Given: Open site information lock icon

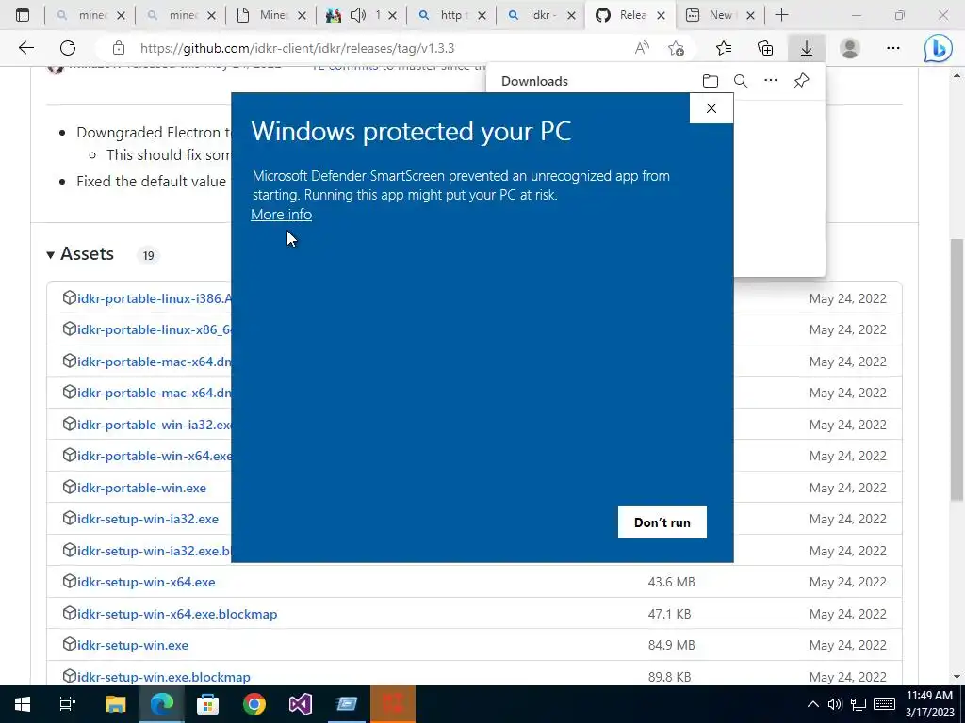Looking at the screenshot, I should pos(119,48).
